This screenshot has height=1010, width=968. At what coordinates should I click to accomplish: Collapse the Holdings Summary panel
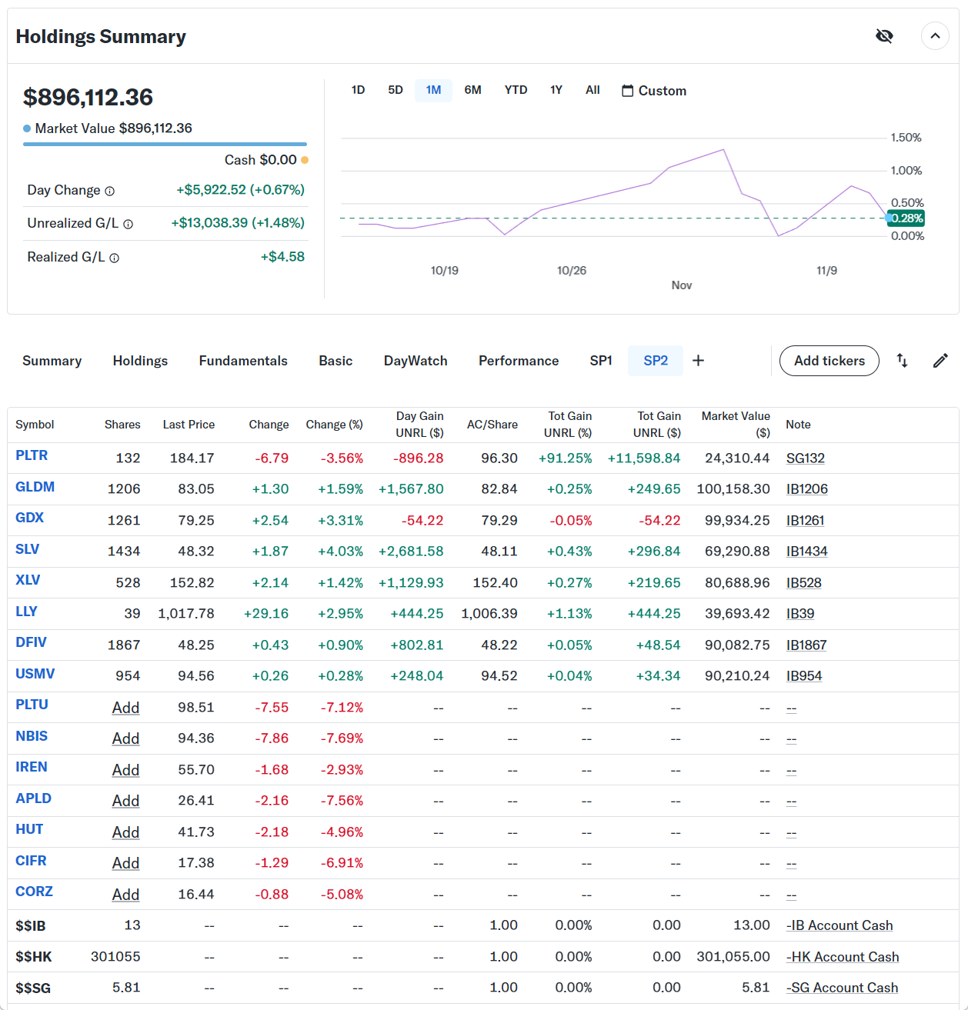pos(935,36)
